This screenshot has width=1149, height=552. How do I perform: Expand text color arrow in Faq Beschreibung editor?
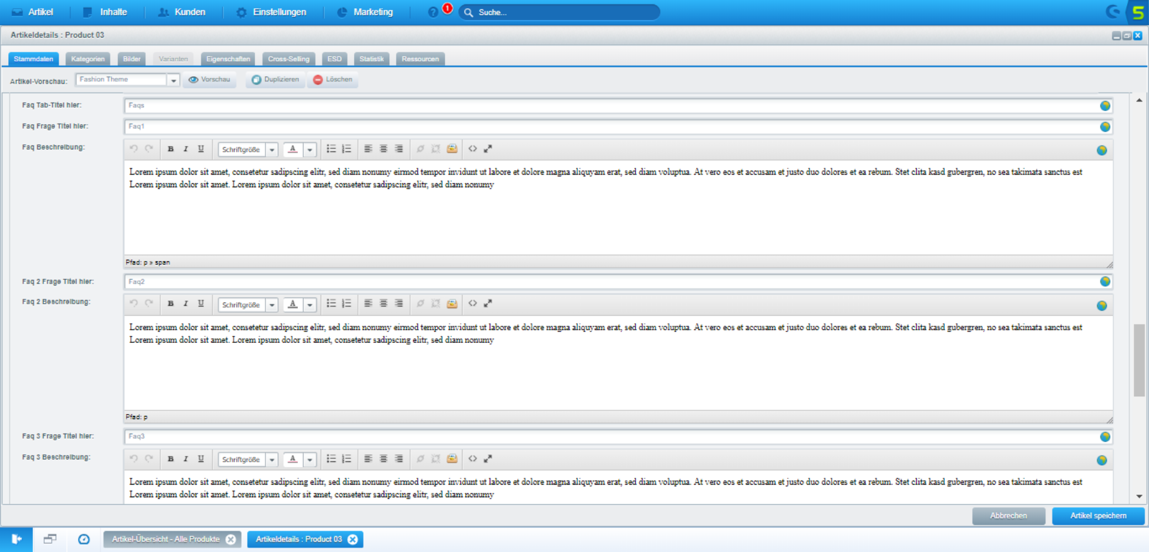[x=310, y=150]
